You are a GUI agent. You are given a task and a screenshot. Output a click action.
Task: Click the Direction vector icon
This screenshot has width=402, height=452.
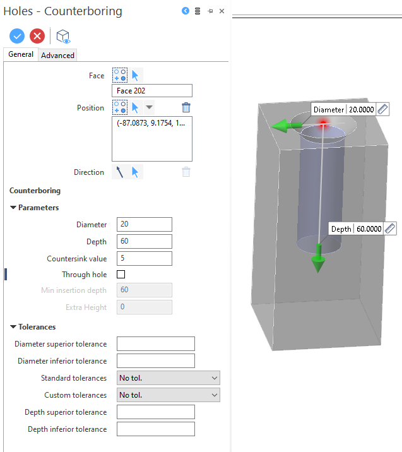click(120, 172)
